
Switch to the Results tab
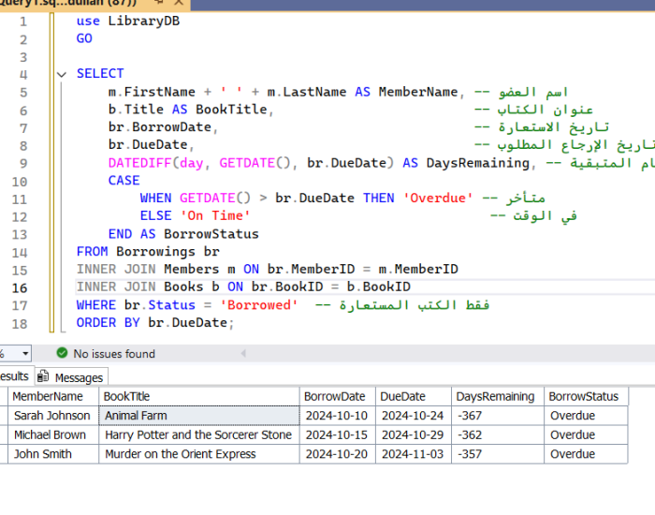coord(13,376)
